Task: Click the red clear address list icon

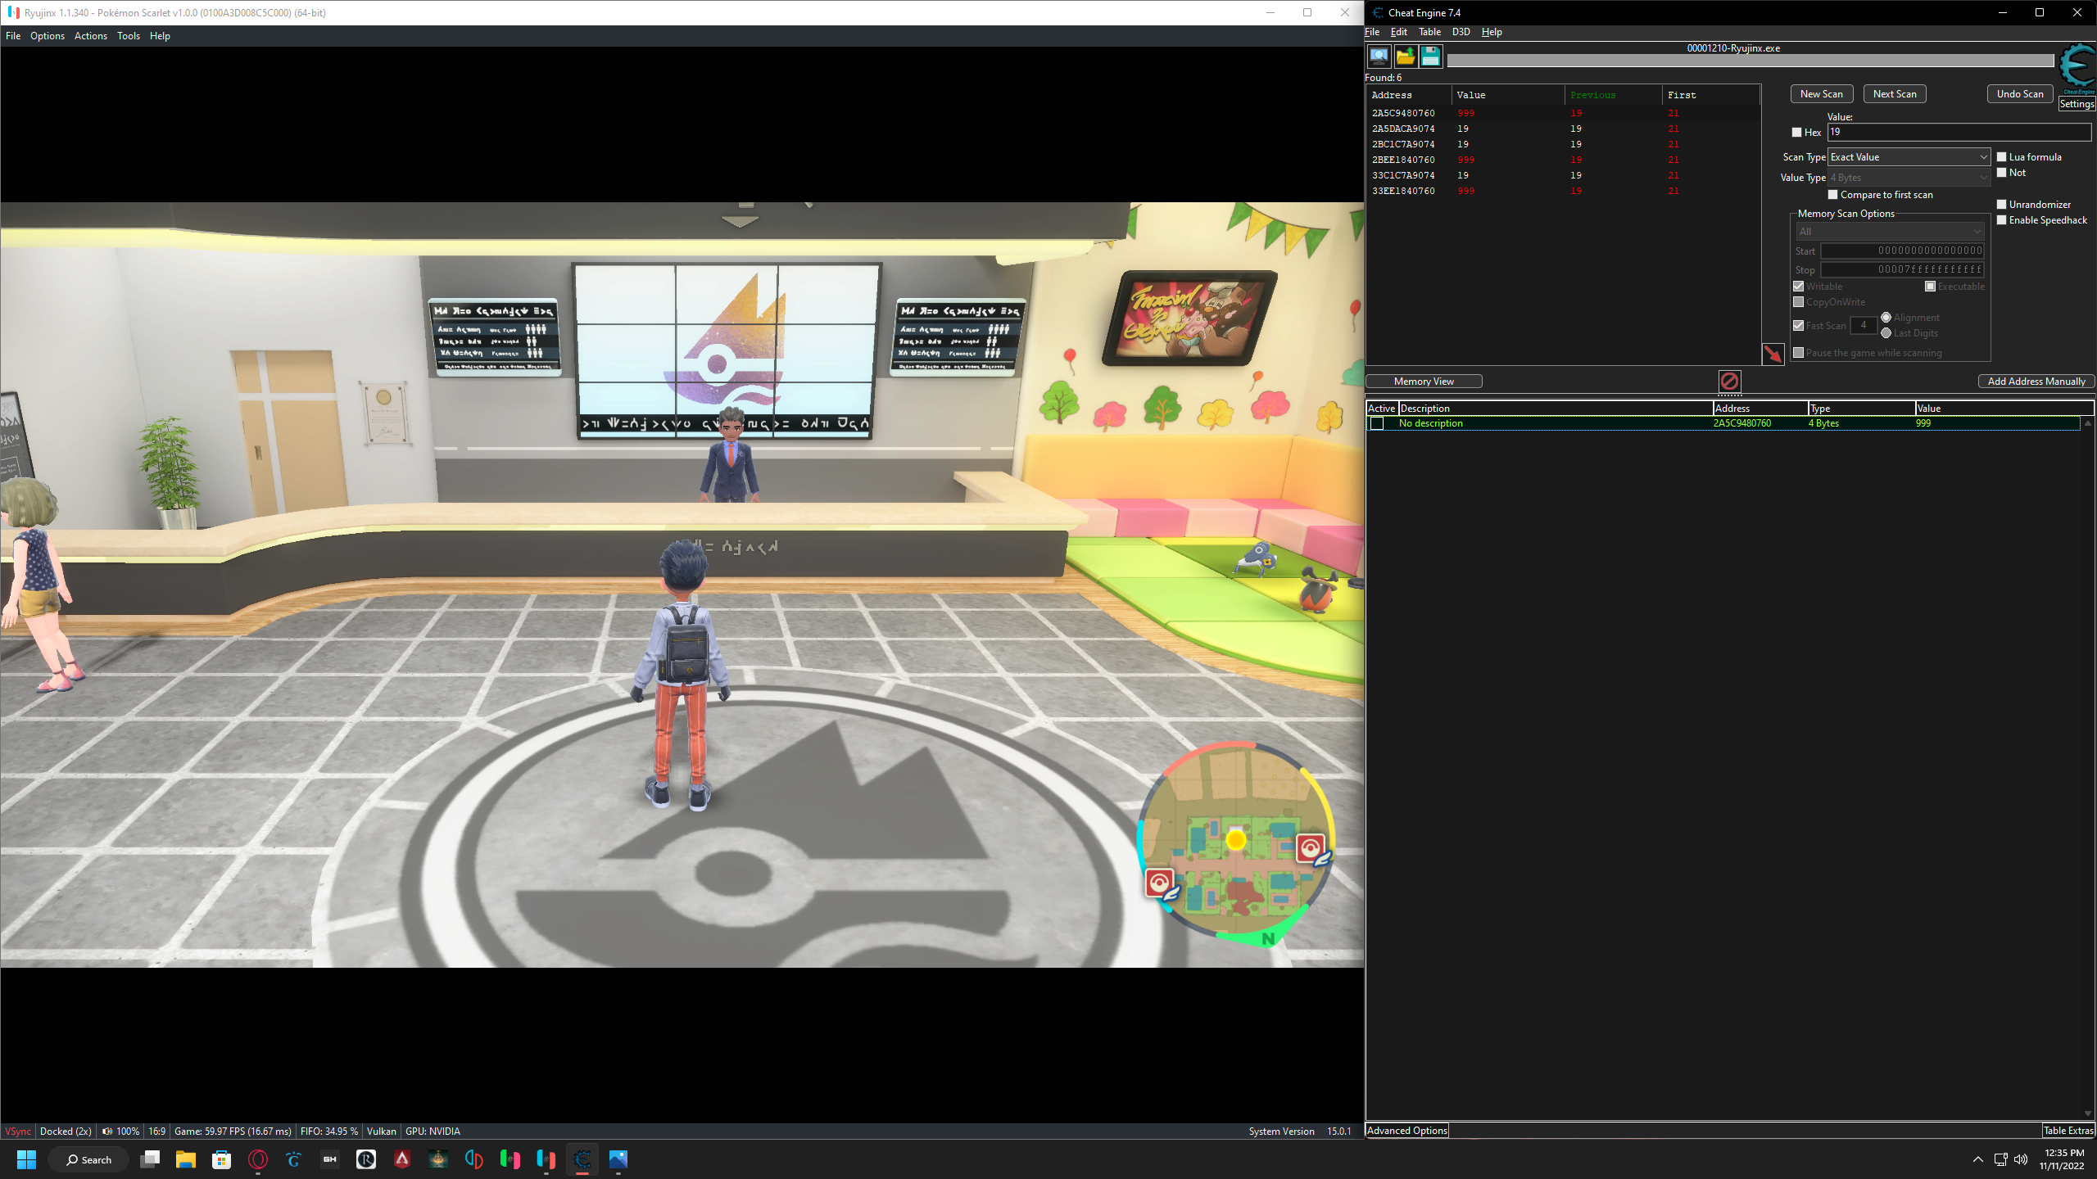Action: [x=1729, y=382]
